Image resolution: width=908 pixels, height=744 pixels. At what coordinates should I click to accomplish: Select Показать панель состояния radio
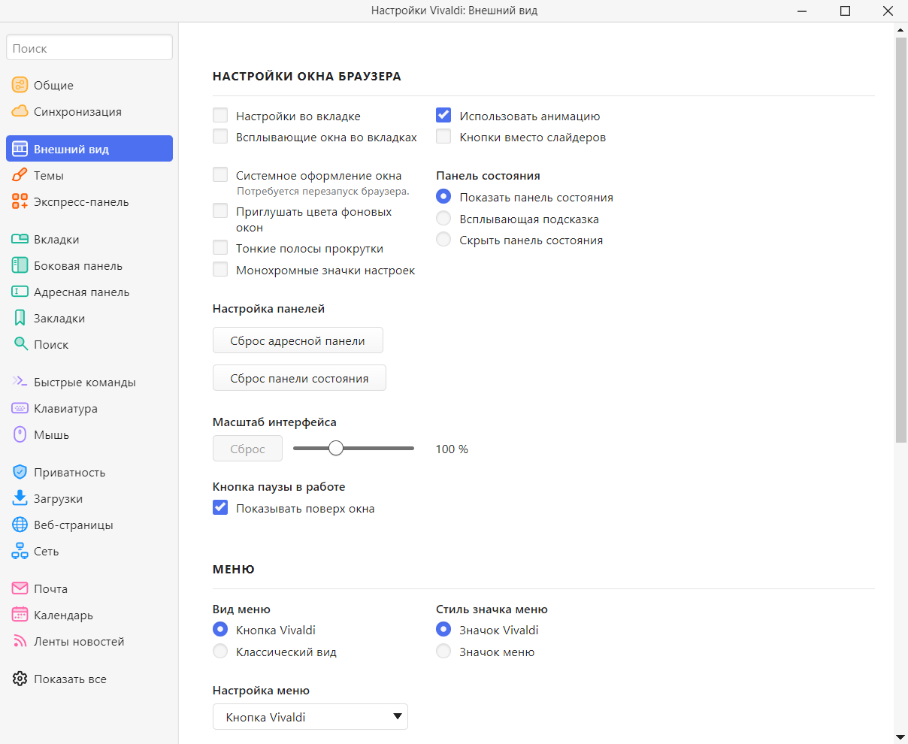(x=443, y=197)
